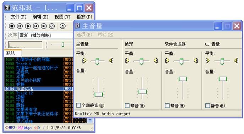This screenshot has height=134, width=244.
Task: Click left speaker icon under 软件合成器 balance
Action: point(167,60)
